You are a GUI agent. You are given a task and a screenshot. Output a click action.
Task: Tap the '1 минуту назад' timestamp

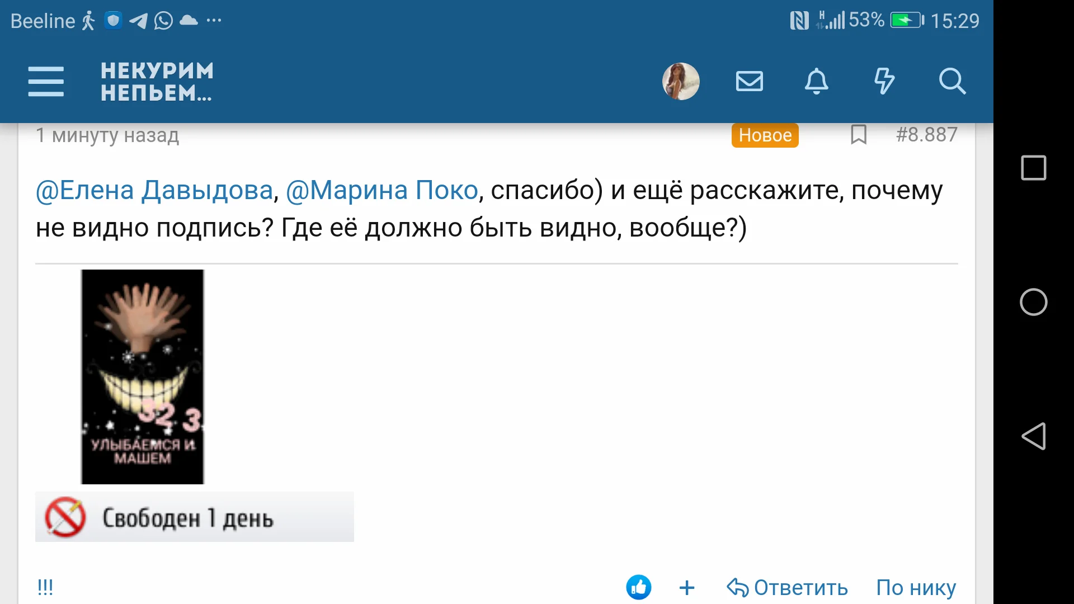pos(107,135)
